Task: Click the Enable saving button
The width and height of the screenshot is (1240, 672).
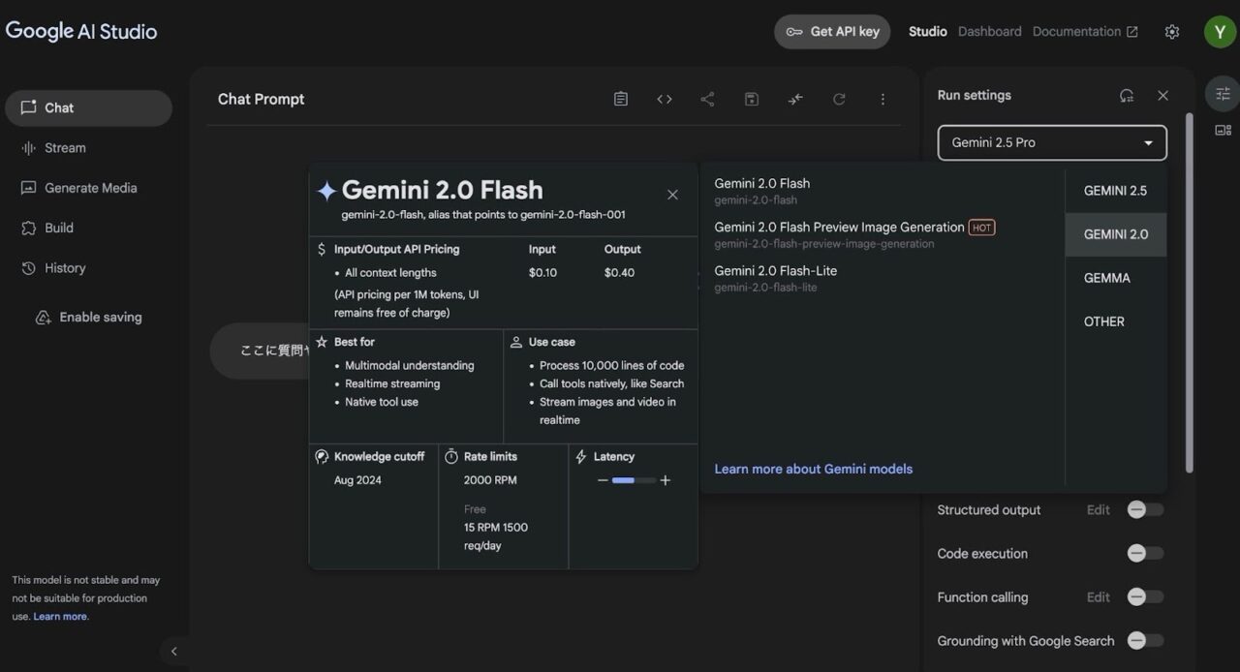Action: click(x=88, y=318)
